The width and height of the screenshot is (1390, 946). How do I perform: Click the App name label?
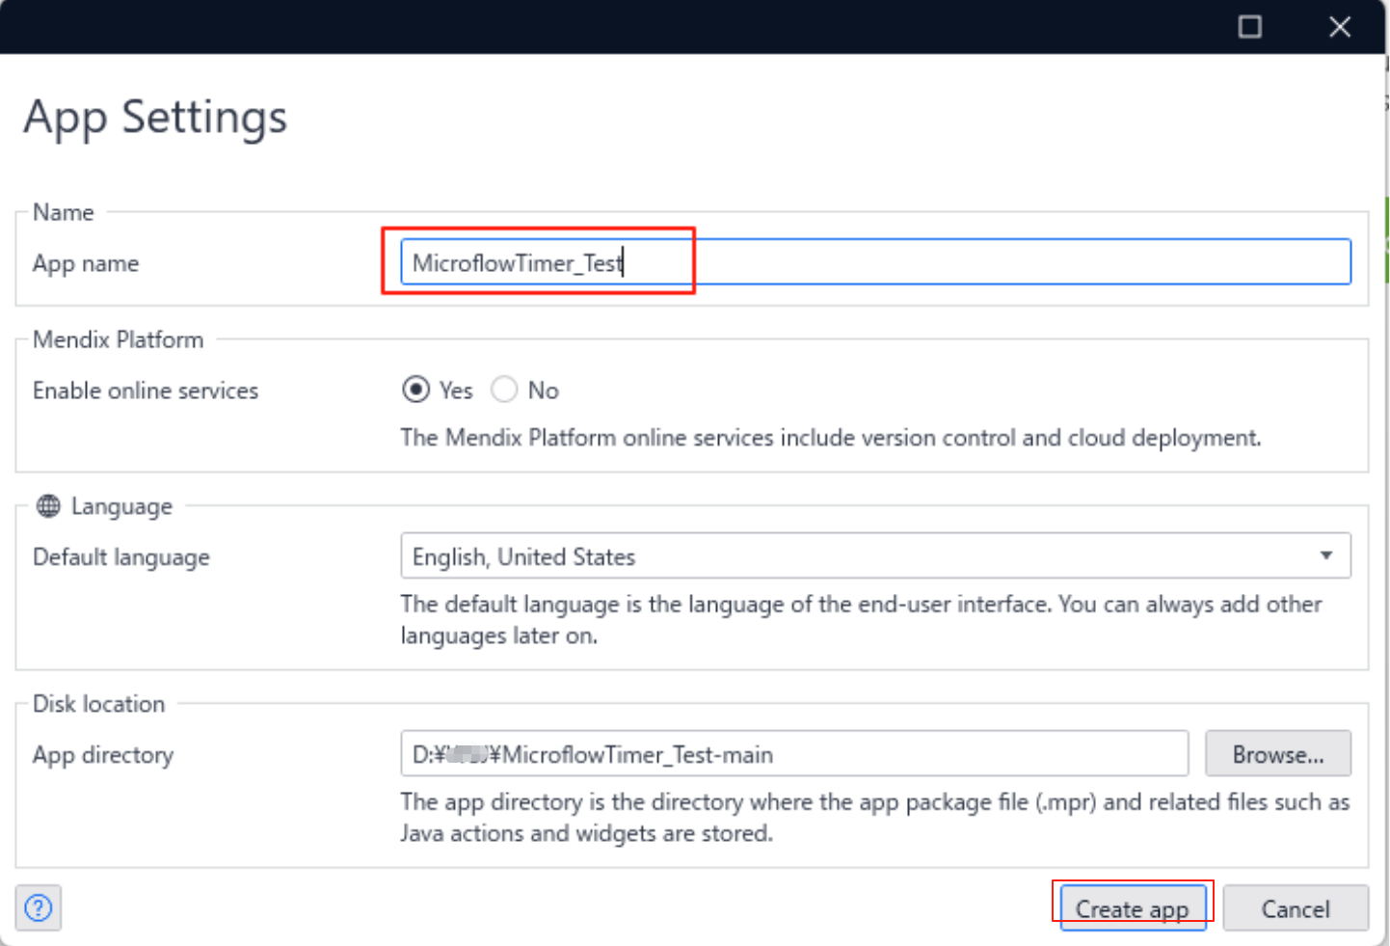(86, 263)
